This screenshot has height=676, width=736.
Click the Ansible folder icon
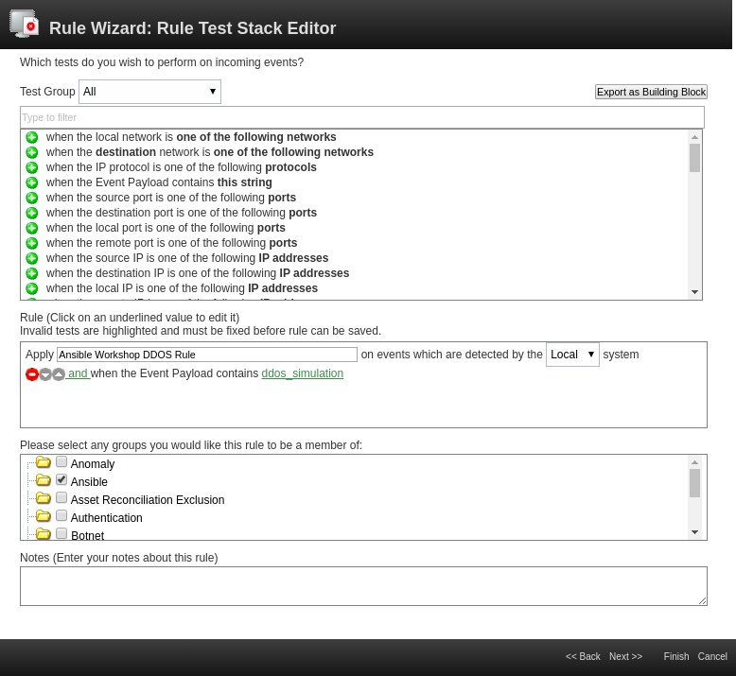pyautogui.click(x=44, y=480)
